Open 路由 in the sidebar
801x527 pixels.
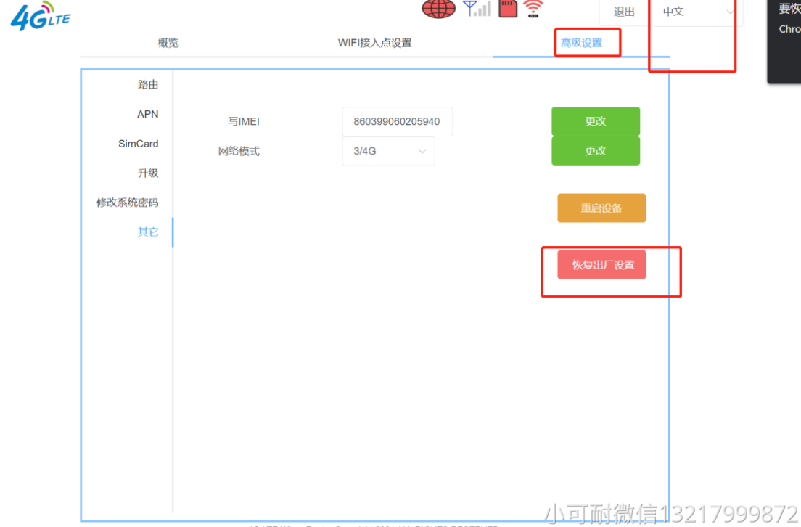[x=147, y=85]
